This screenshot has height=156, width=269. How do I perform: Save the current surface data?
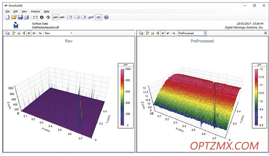click(20, 17)
